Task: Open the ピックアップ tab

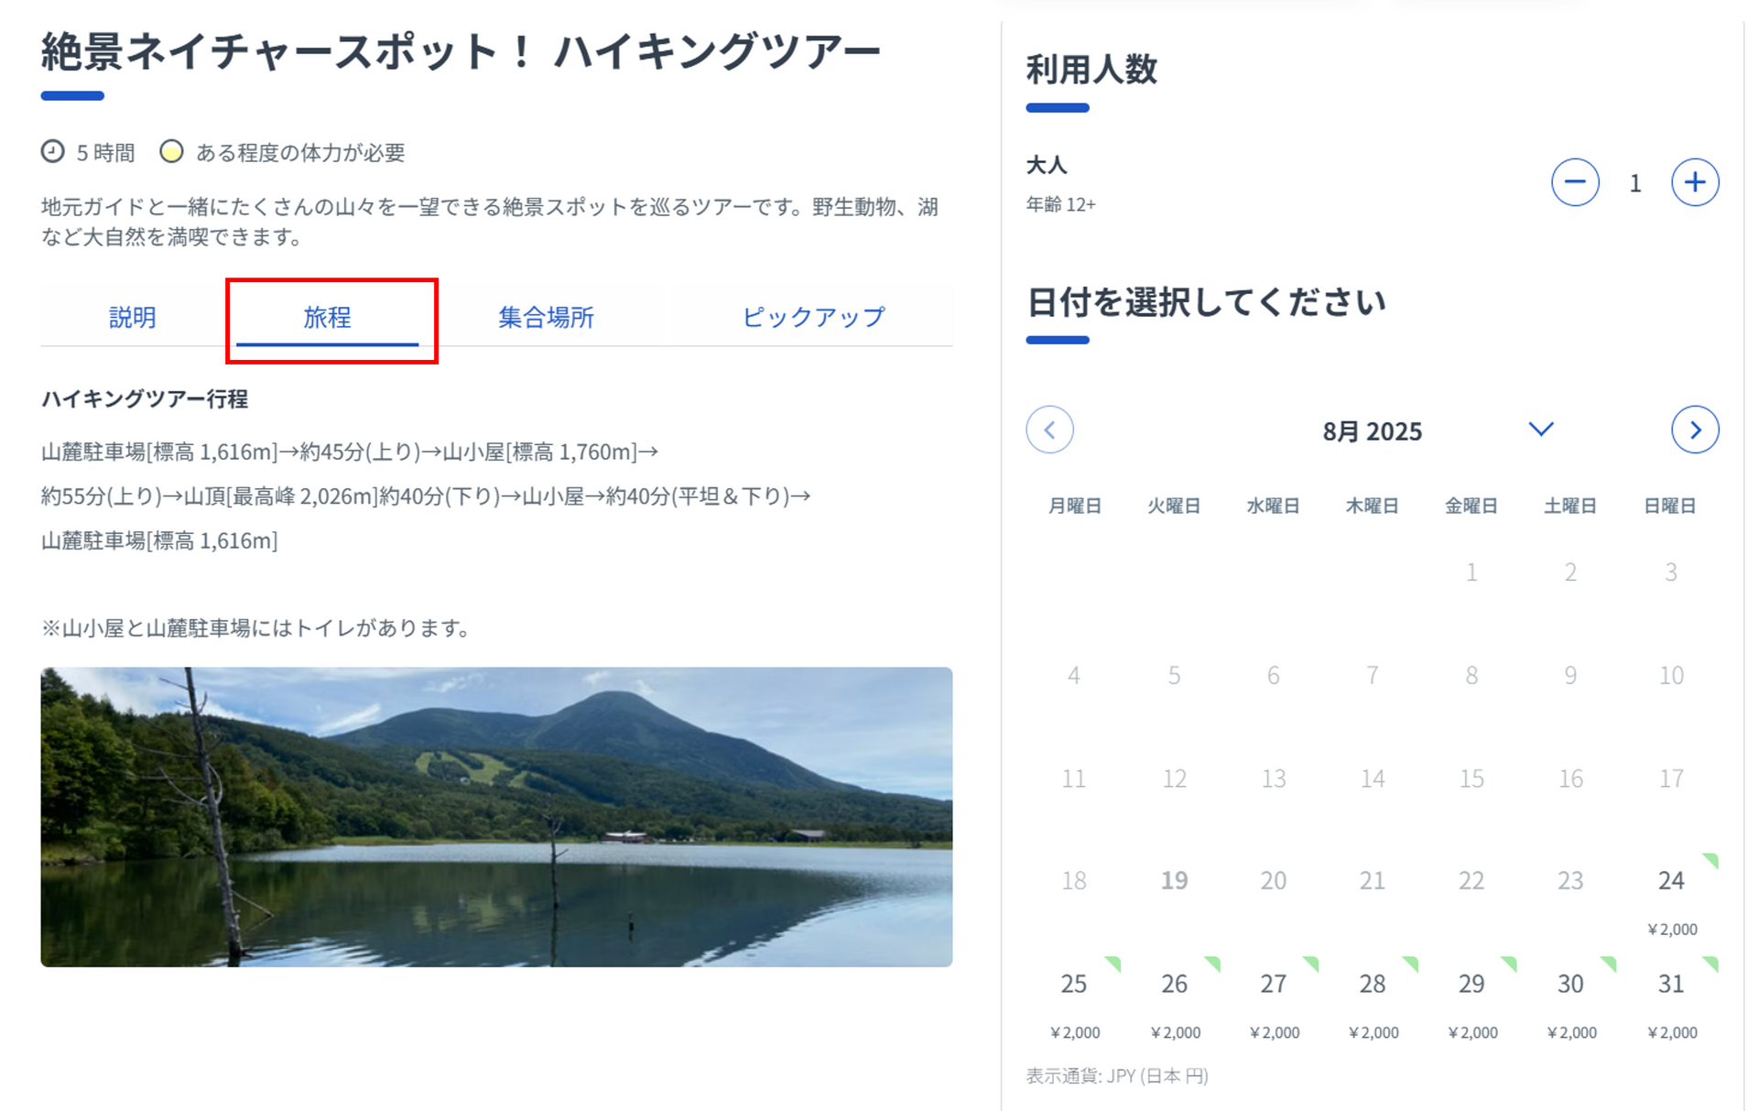Action: (813, 317)
